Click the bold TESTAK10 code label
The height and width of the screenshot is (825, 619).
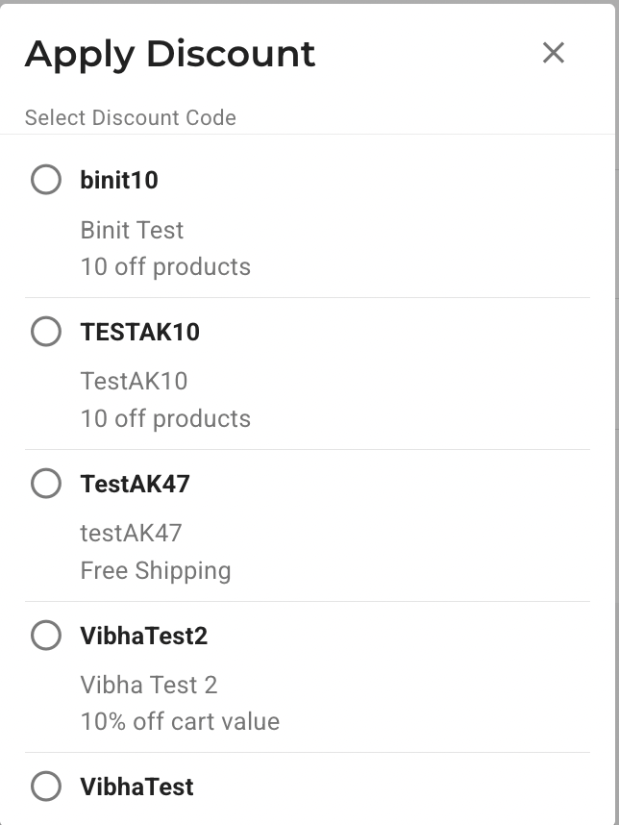[140, 332]
